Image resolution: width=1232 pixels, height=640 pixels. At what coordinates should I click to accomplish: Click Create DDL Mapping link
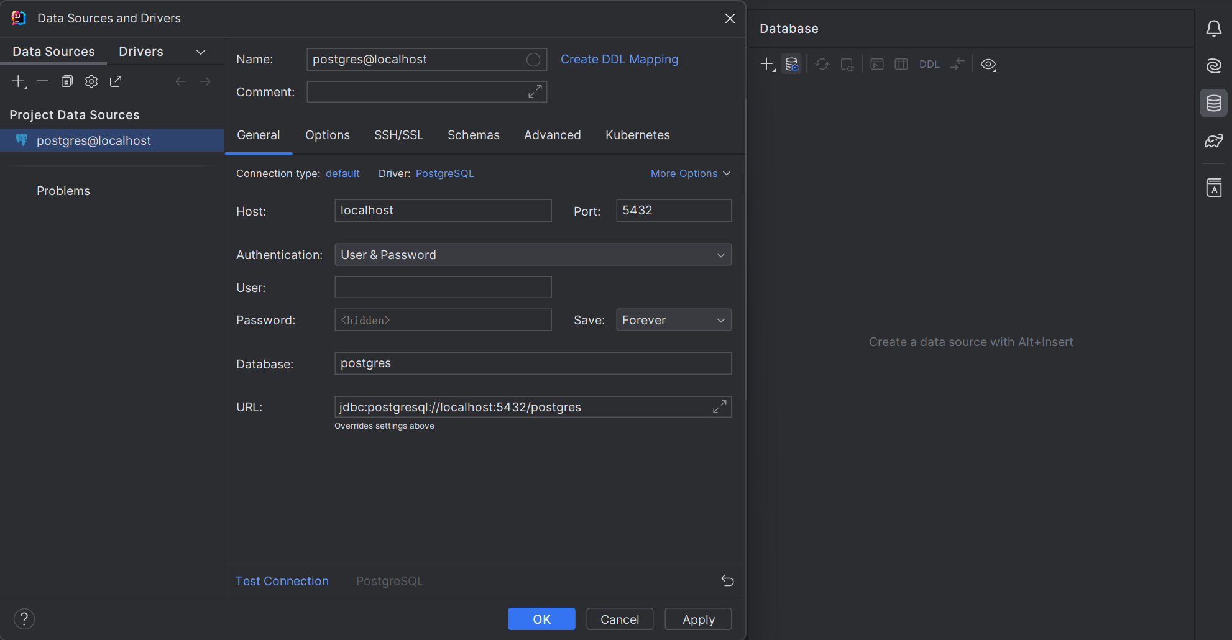pyautogui.click(x=620, y=59)
